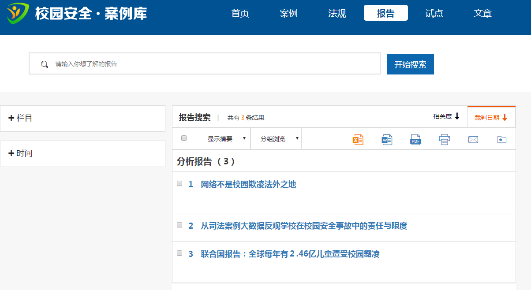
Task: Open the 法规 navigation tab
Action: point(337,13)
